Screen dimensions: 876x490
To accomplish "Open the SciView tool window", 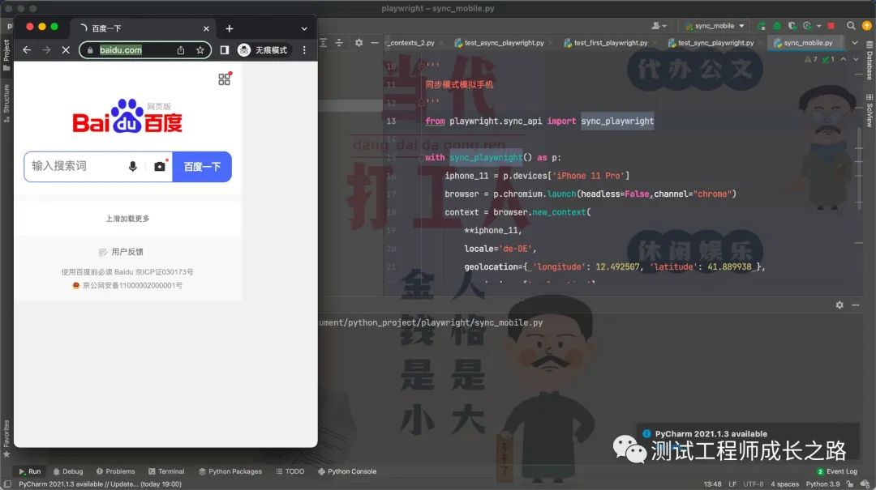I will (870, 110).
